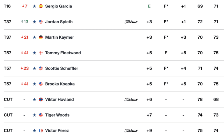224x138 pixels.
Task: Click Sergio Garcia's even par total score
Action: [149, 6]
